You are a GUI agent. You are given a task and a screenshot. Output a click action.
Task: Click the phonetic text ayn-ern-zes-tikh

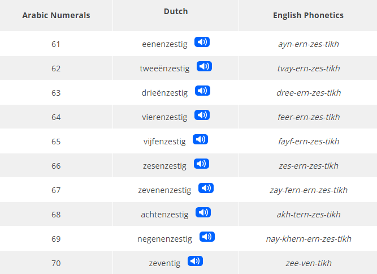click(x=309, y=44)
